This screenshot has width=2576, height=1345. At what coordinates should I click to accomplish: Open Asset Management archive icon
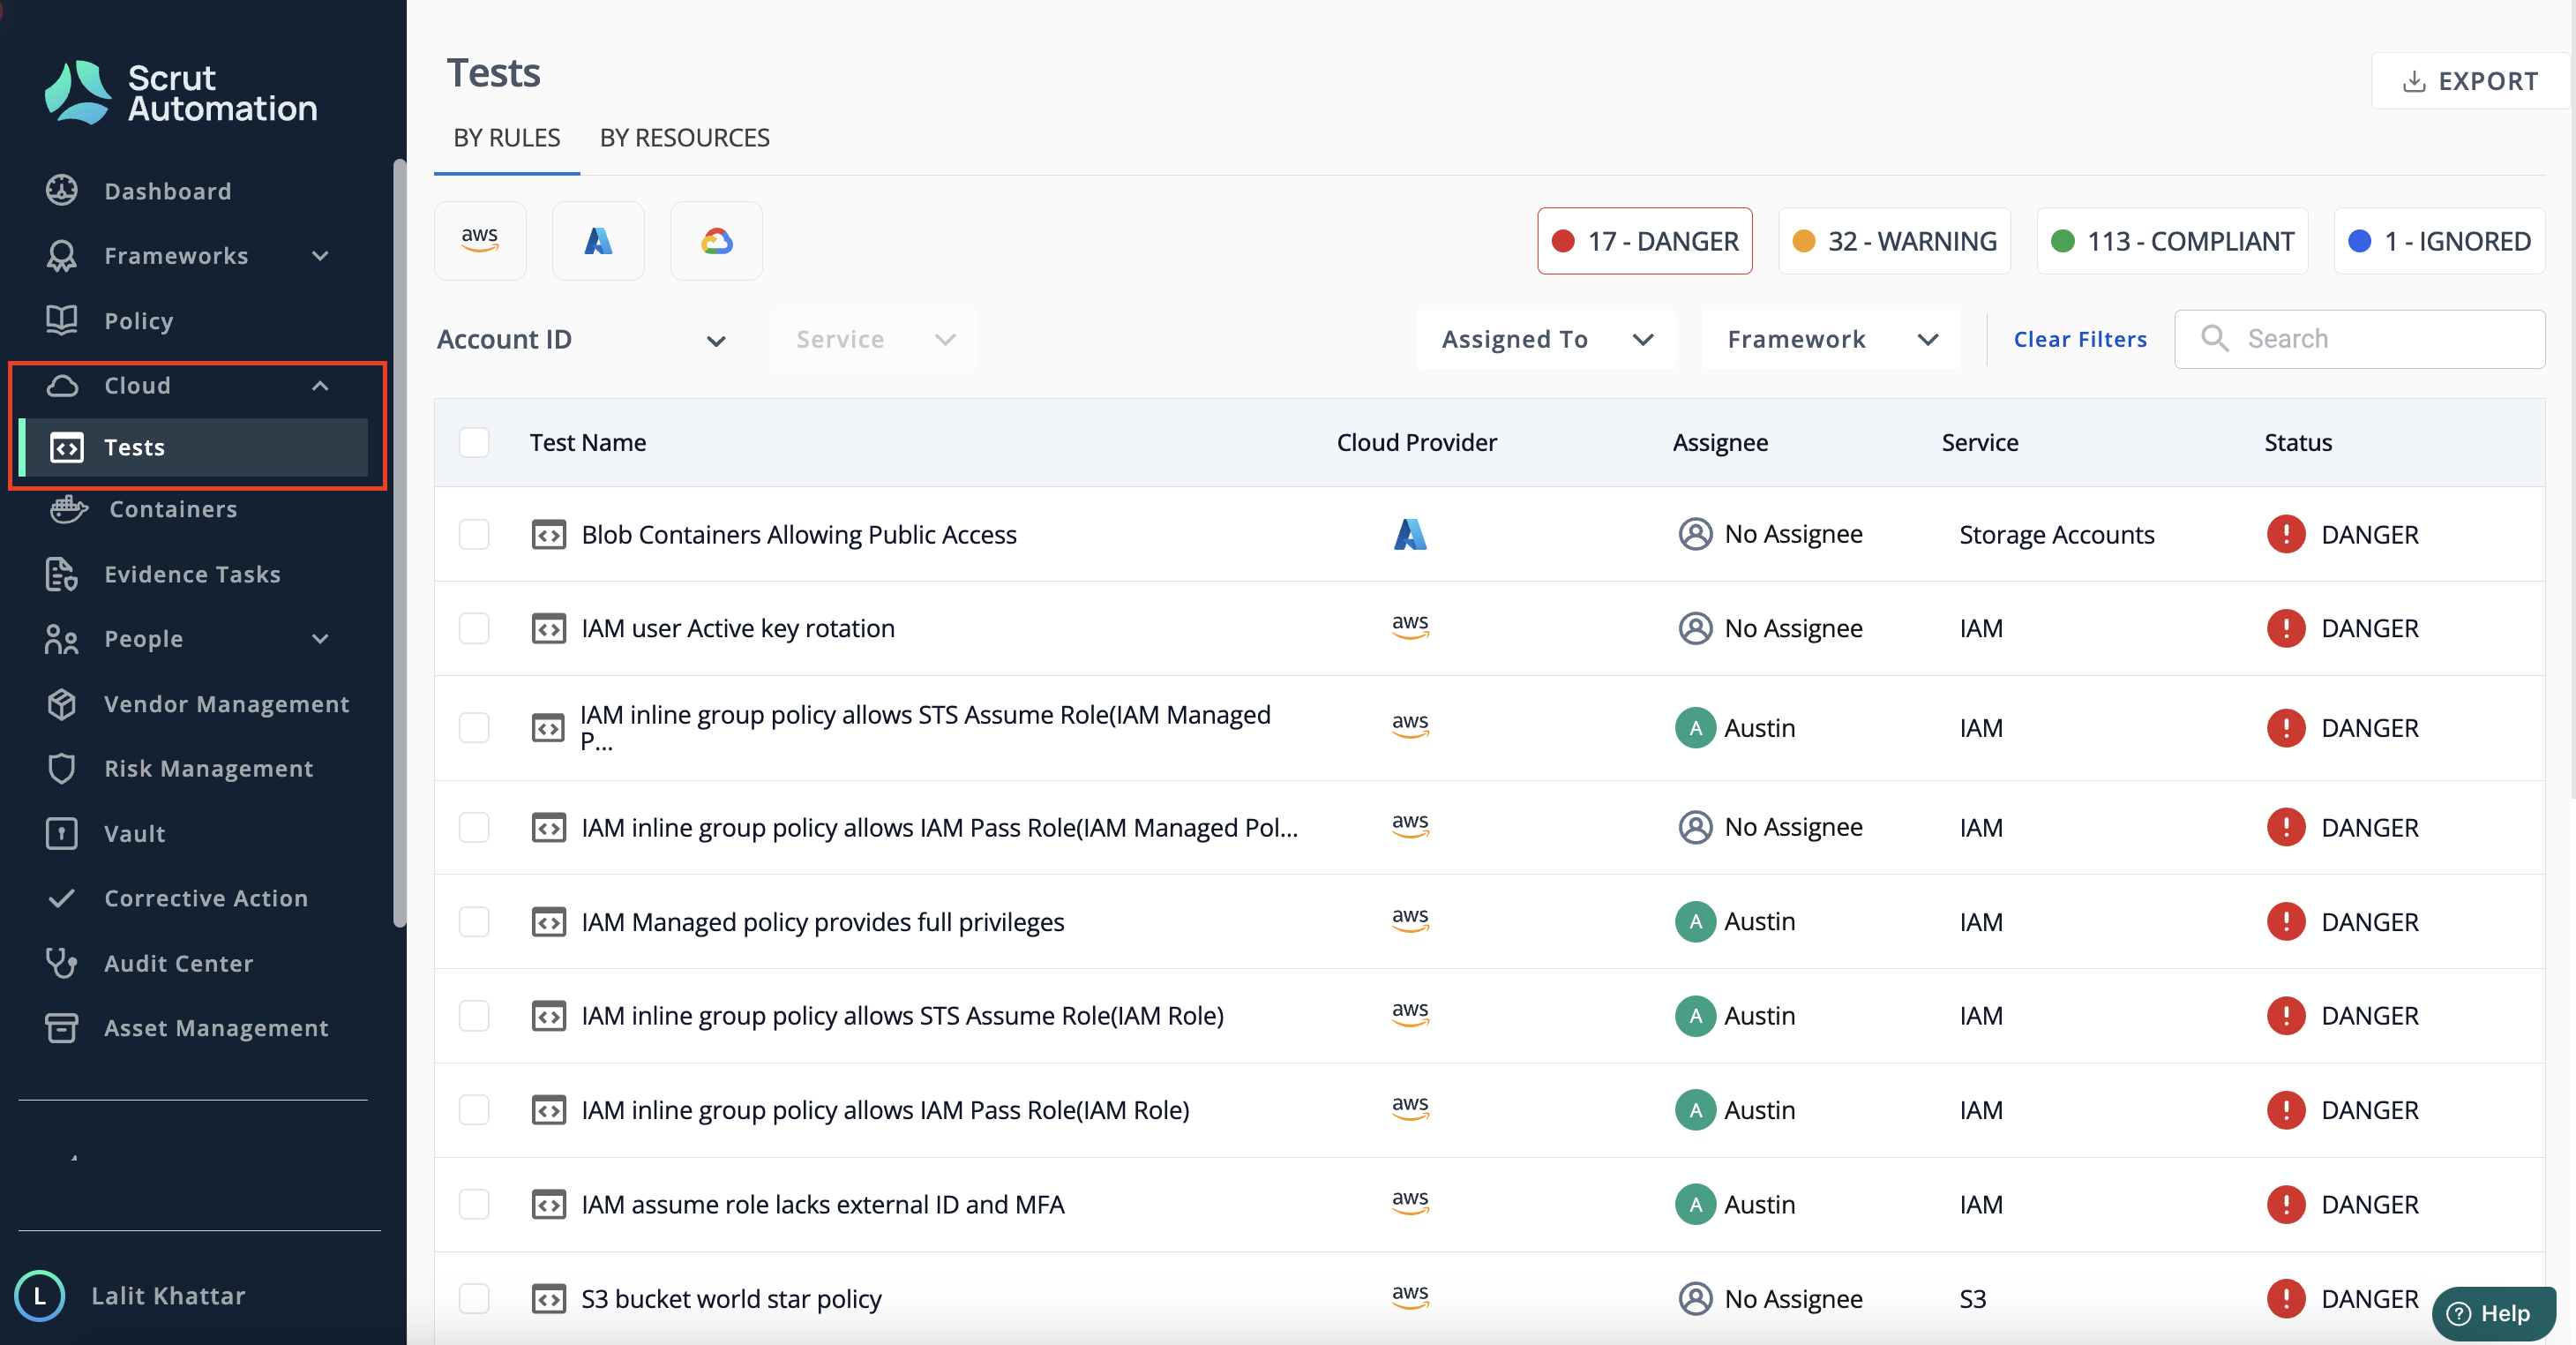click(62, 1028)
